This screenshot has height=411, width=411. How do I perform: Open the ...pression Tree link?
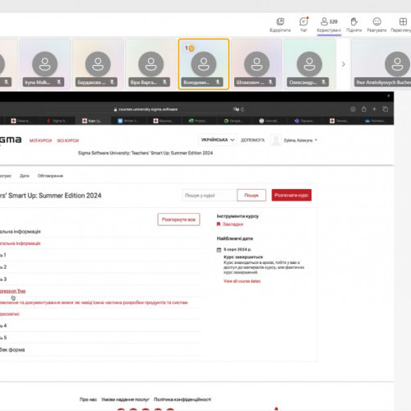(12, 291)
